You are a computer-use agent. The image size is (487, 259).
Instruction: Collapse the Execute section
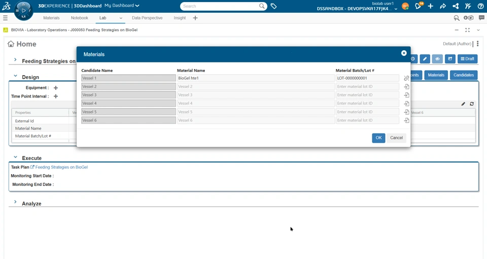15,157
